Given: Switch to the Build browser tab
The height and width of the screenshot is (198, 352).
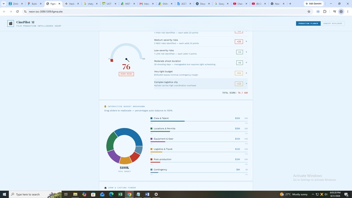Looking at the screenshot, I should click(x=35, y=3).
